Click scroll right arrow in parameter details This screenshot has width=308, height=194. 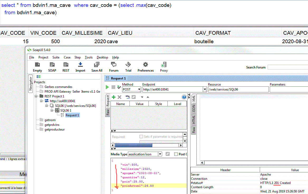pos(181,145)
